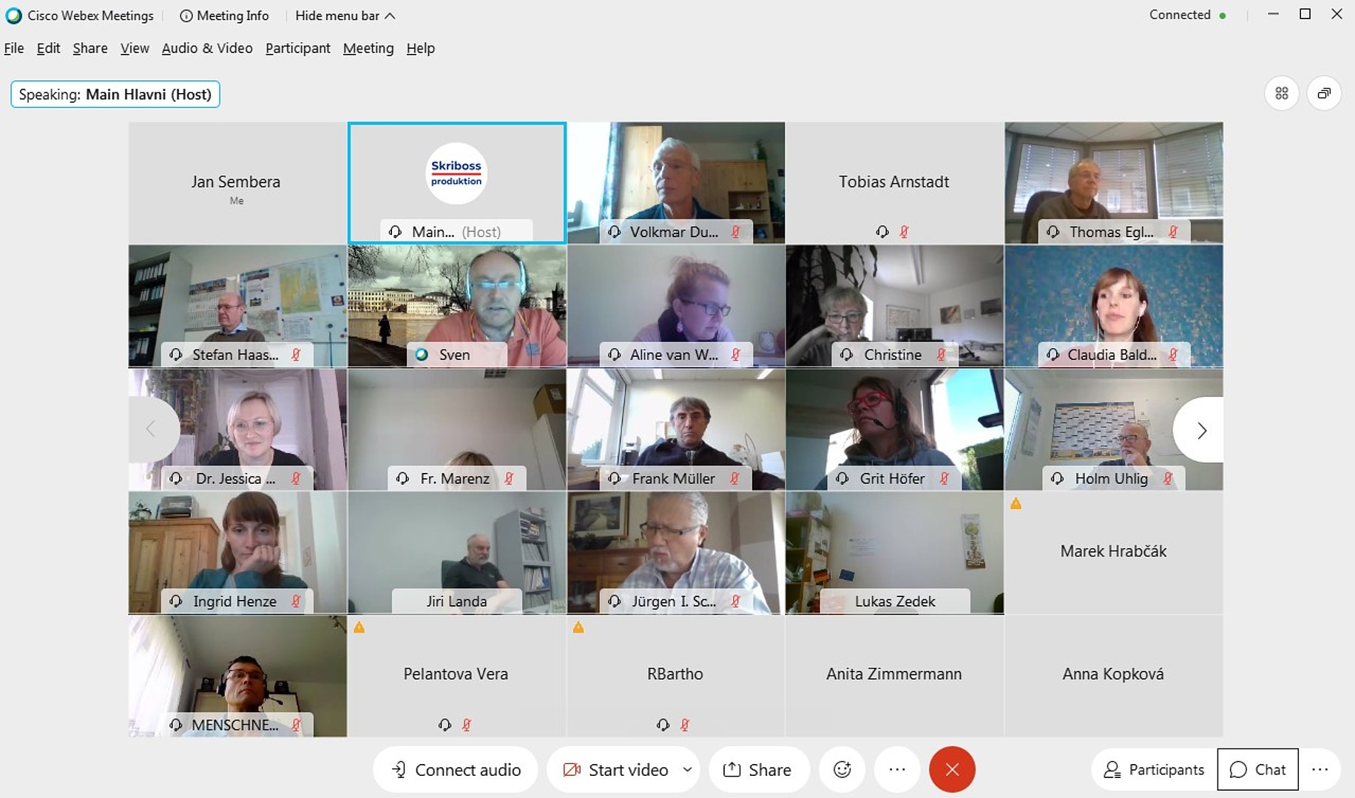This screenshot has width=1355, height=798.
Task: Open the Participant menu
Action: click(x=297, y=48)
